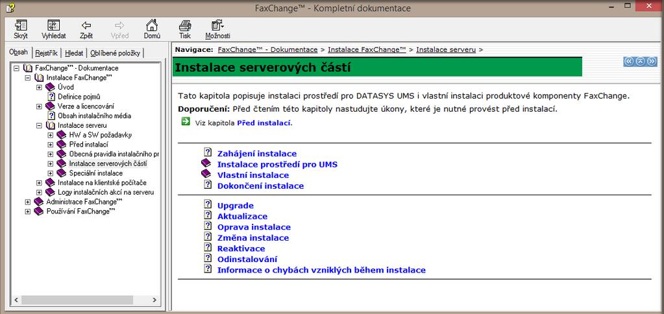Click book icon beside Používání FaxChange

pyautogui.click(x=38, y=211)
